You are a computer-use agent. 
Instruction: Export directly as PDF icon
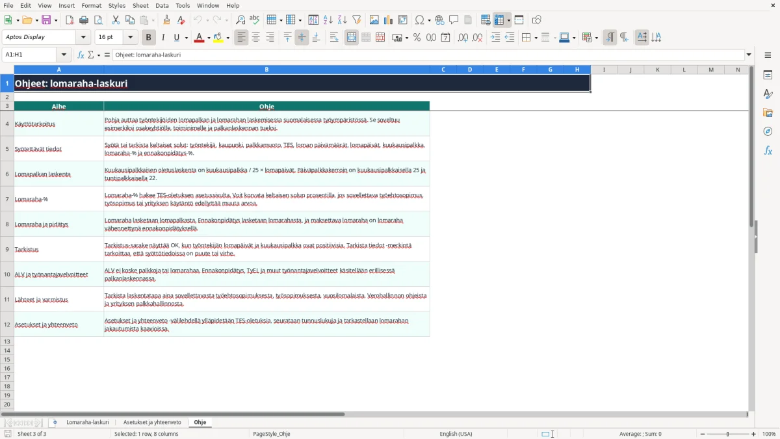click(x=70, y=20)
